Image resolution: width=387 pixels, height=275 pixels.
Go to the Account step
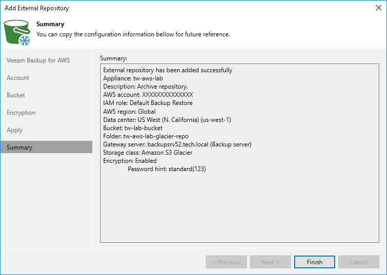click(x=18, y=78)
